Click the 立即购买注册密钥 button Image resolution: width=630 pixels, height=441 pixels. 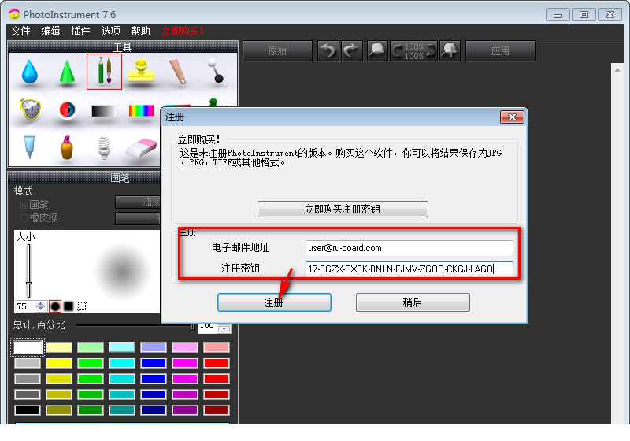click(343, 209)
